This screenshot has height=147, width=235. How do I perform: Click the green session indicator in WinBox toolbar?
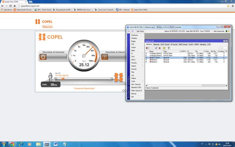(x=226, y=31)
